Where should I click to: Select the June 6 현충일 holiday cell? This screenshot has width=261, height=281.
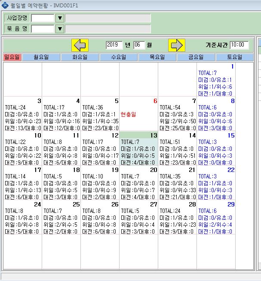(139, 114)
